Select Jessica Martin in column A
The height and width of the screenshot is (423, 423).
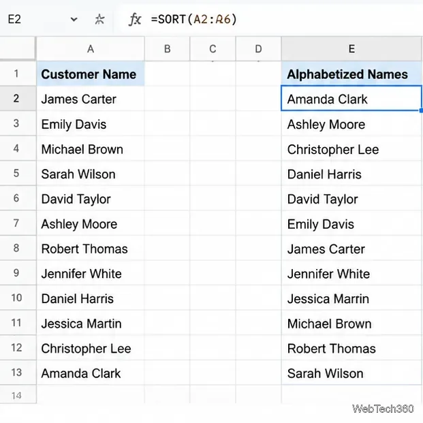(x=91, y=323)
